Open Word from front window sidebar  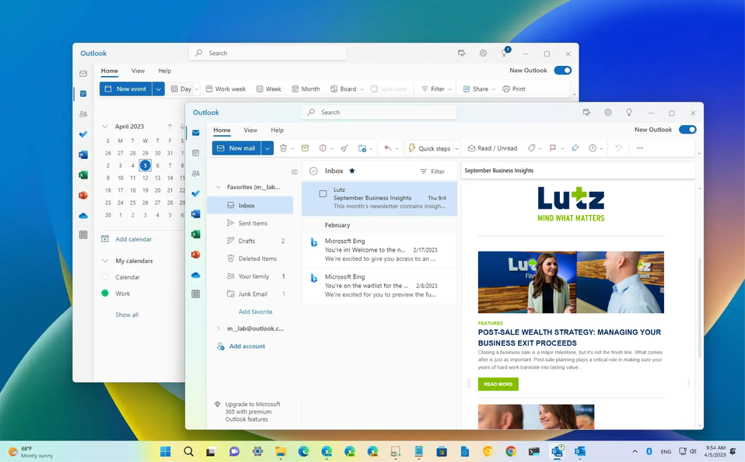point(196,214)
